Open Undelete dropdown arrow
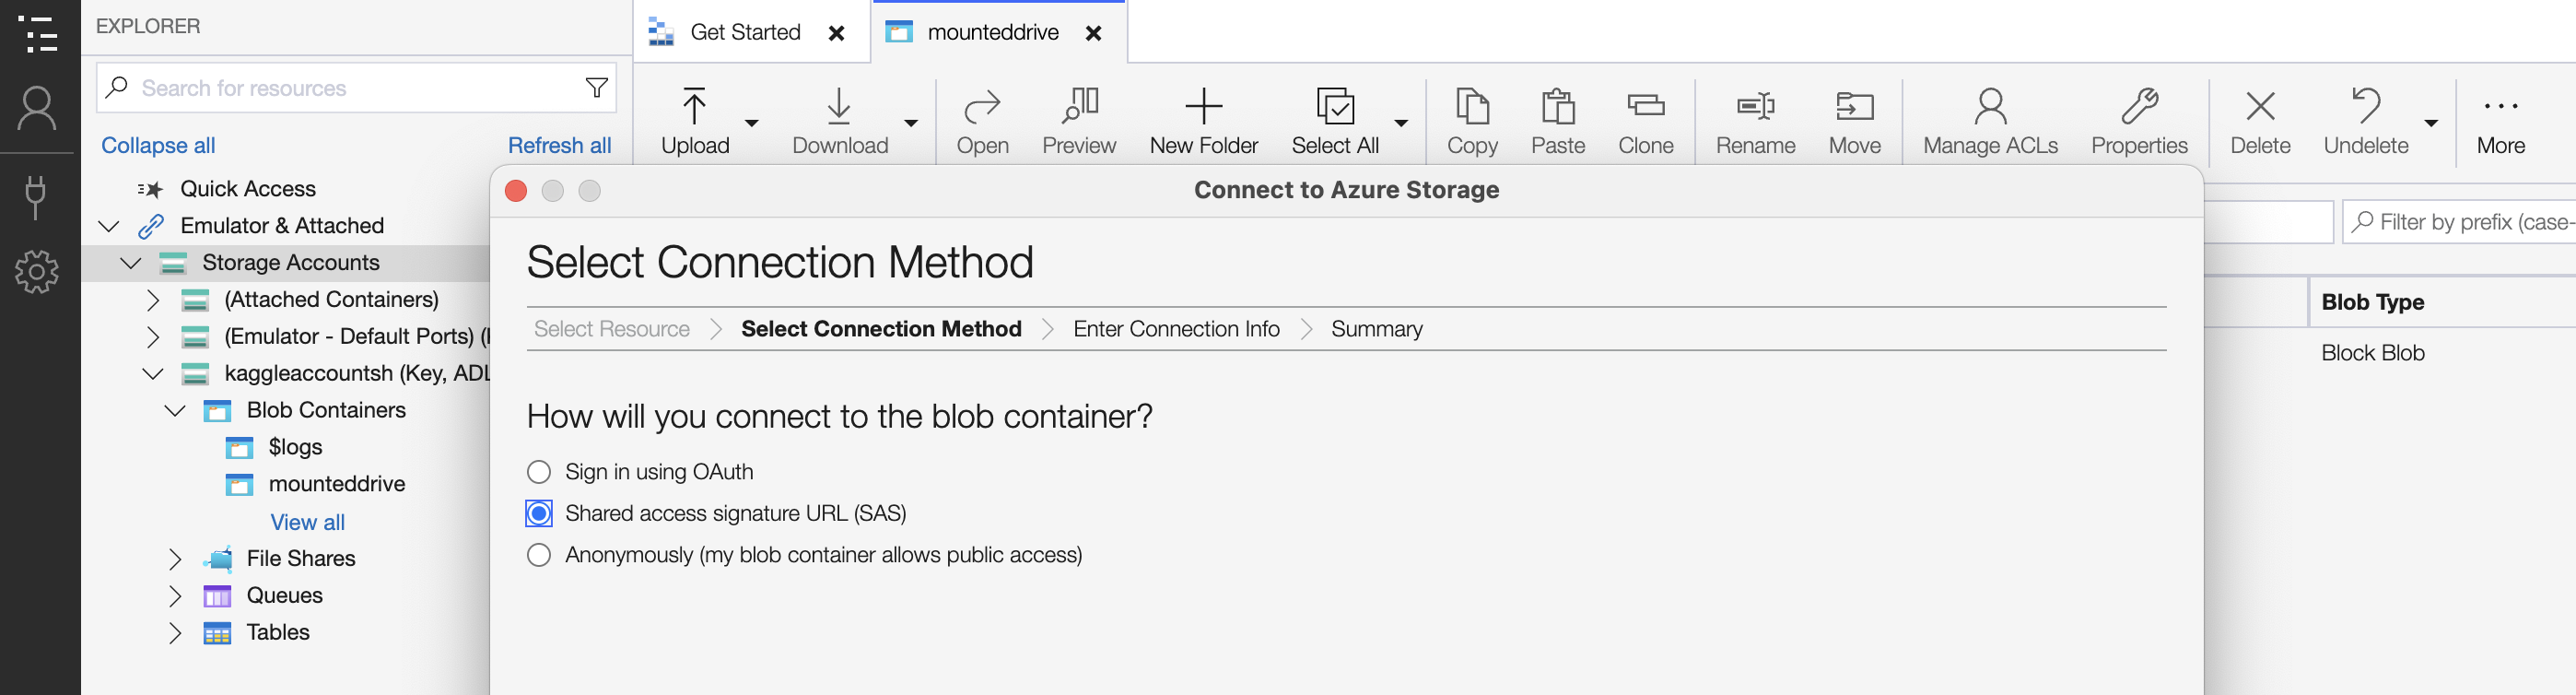 pyautogui.click(x=2431, y=123)
